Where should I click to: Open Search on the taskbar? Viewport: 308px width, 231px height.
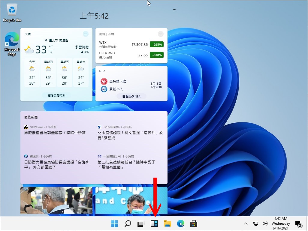[x=128, y=223]
